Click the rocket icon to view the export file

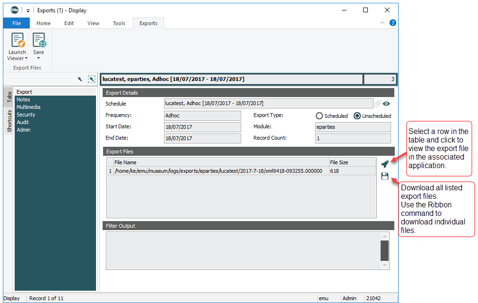pos(385,163)
